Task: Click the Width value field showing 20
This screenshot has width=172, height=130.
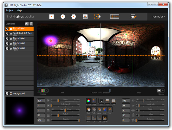Action: (x=126, y=110)
